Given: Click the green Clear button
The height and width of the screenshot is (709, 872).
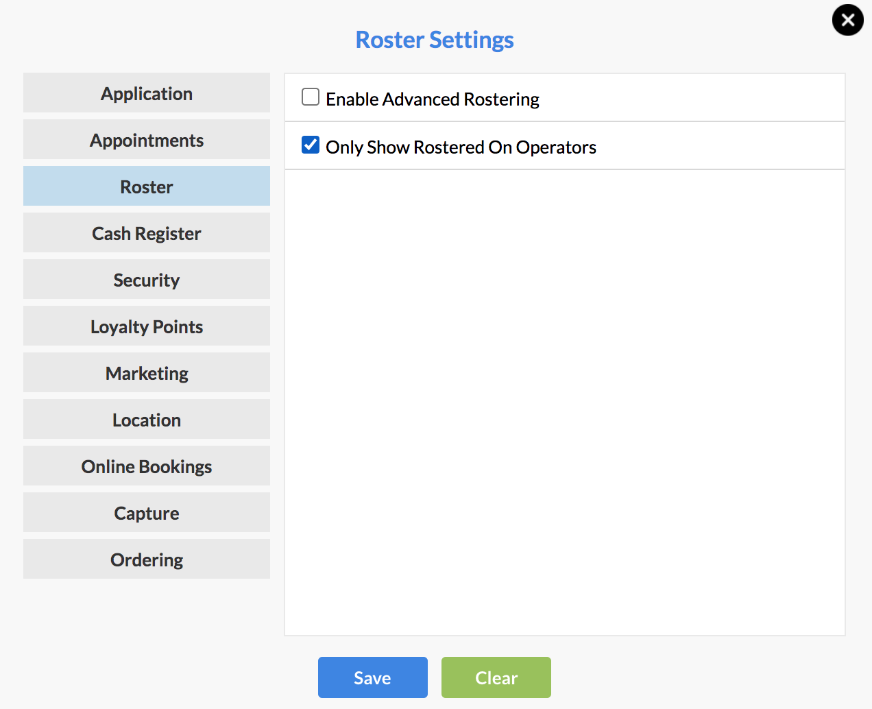Looking at the screenshot, I should [496, 677].
